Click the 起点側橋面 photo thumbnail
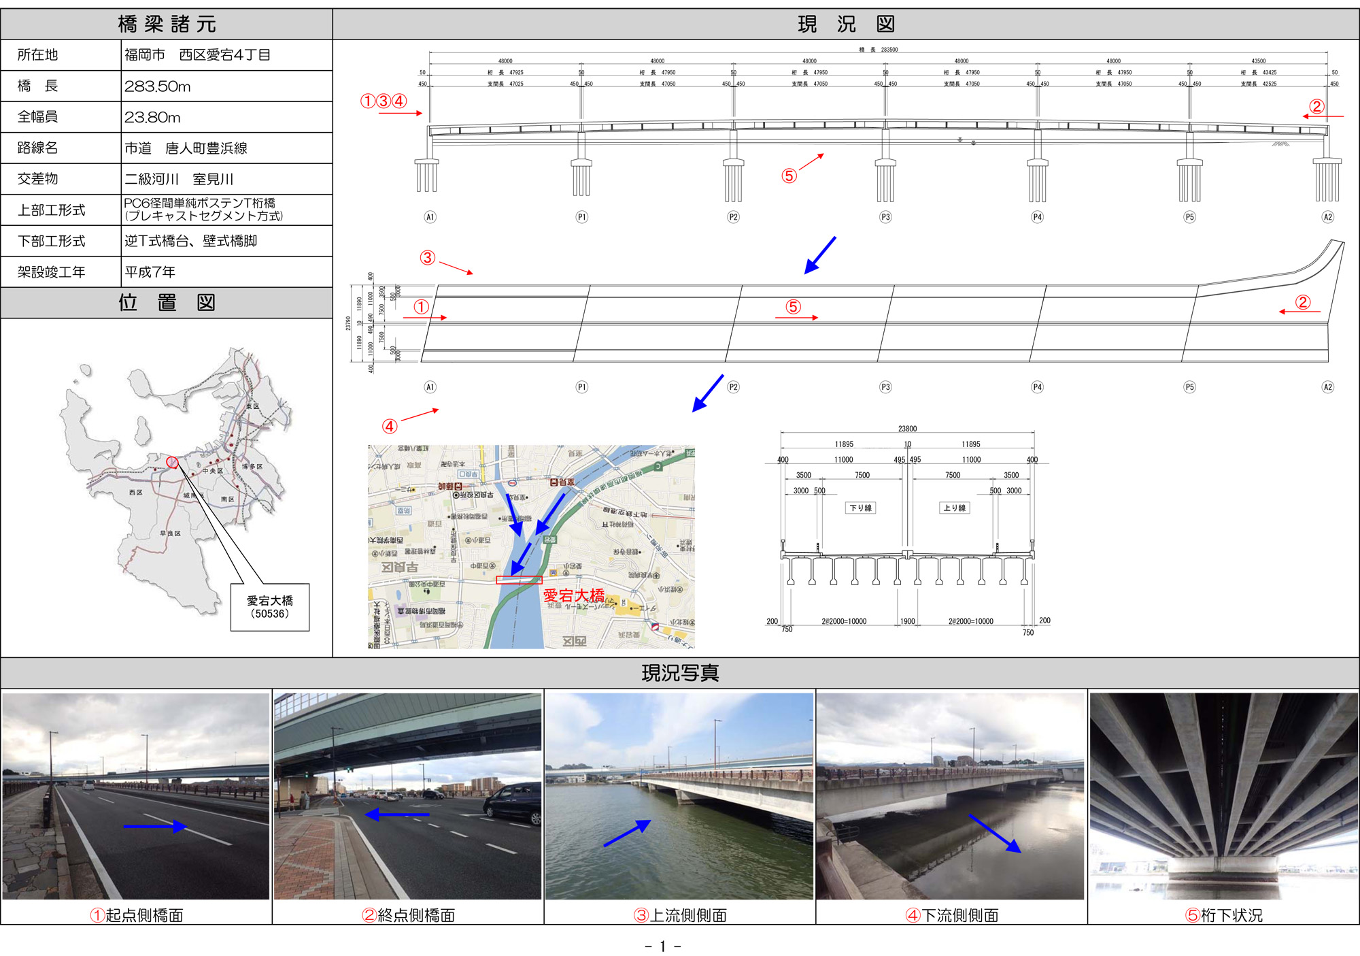The width and height of the screenshot is (1360, 956). [x=136, y=795]
